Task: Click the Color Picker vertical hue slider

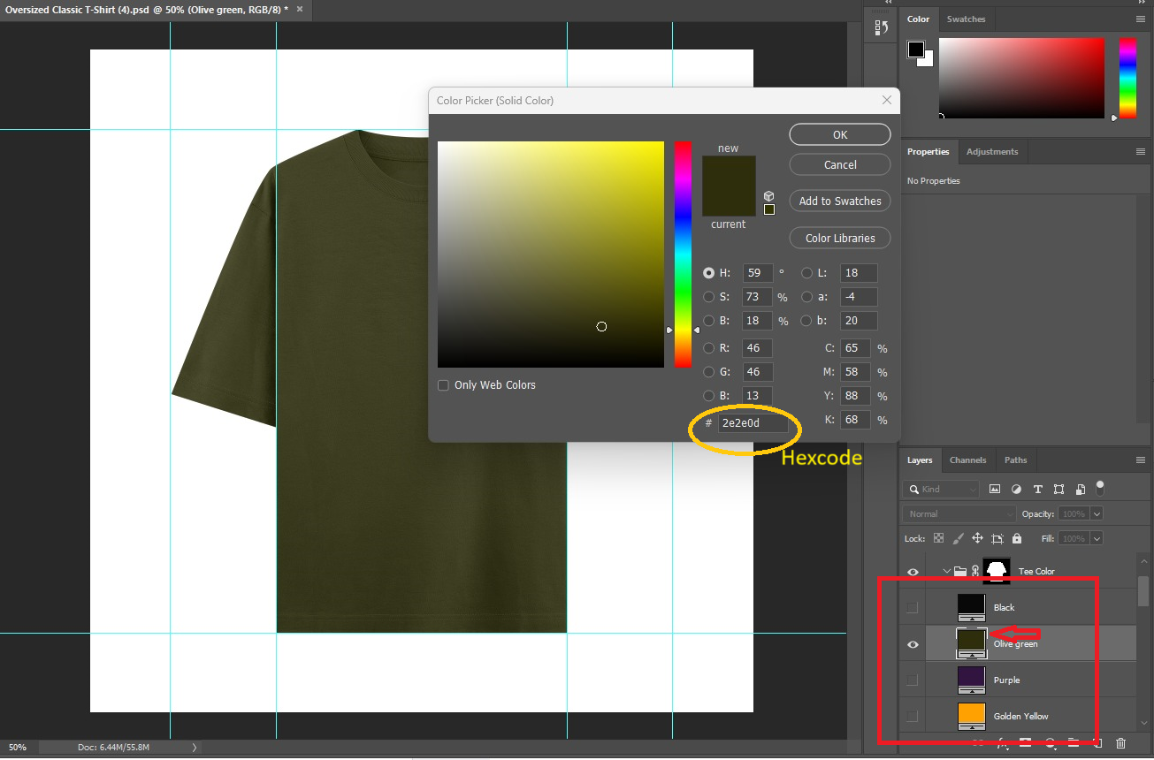Action: coord(683,255)
